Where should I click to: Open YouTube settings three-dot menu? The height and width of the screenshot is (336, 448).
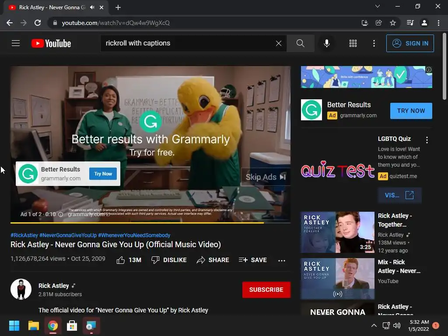[374, 43]
